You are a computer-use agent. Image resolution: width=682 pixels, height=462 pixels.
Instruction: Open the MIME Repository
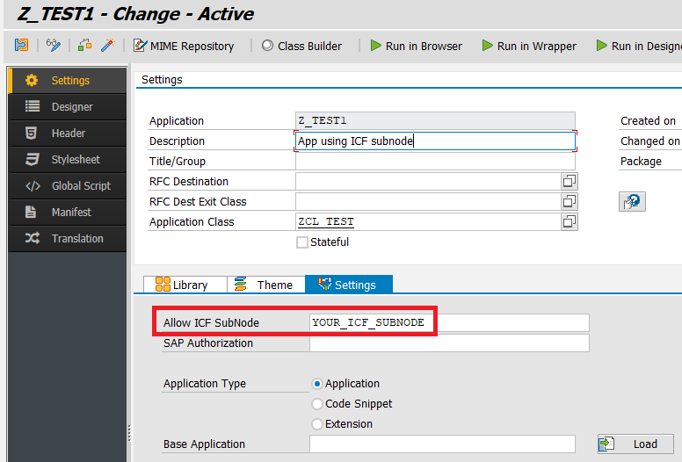point(185,46)
